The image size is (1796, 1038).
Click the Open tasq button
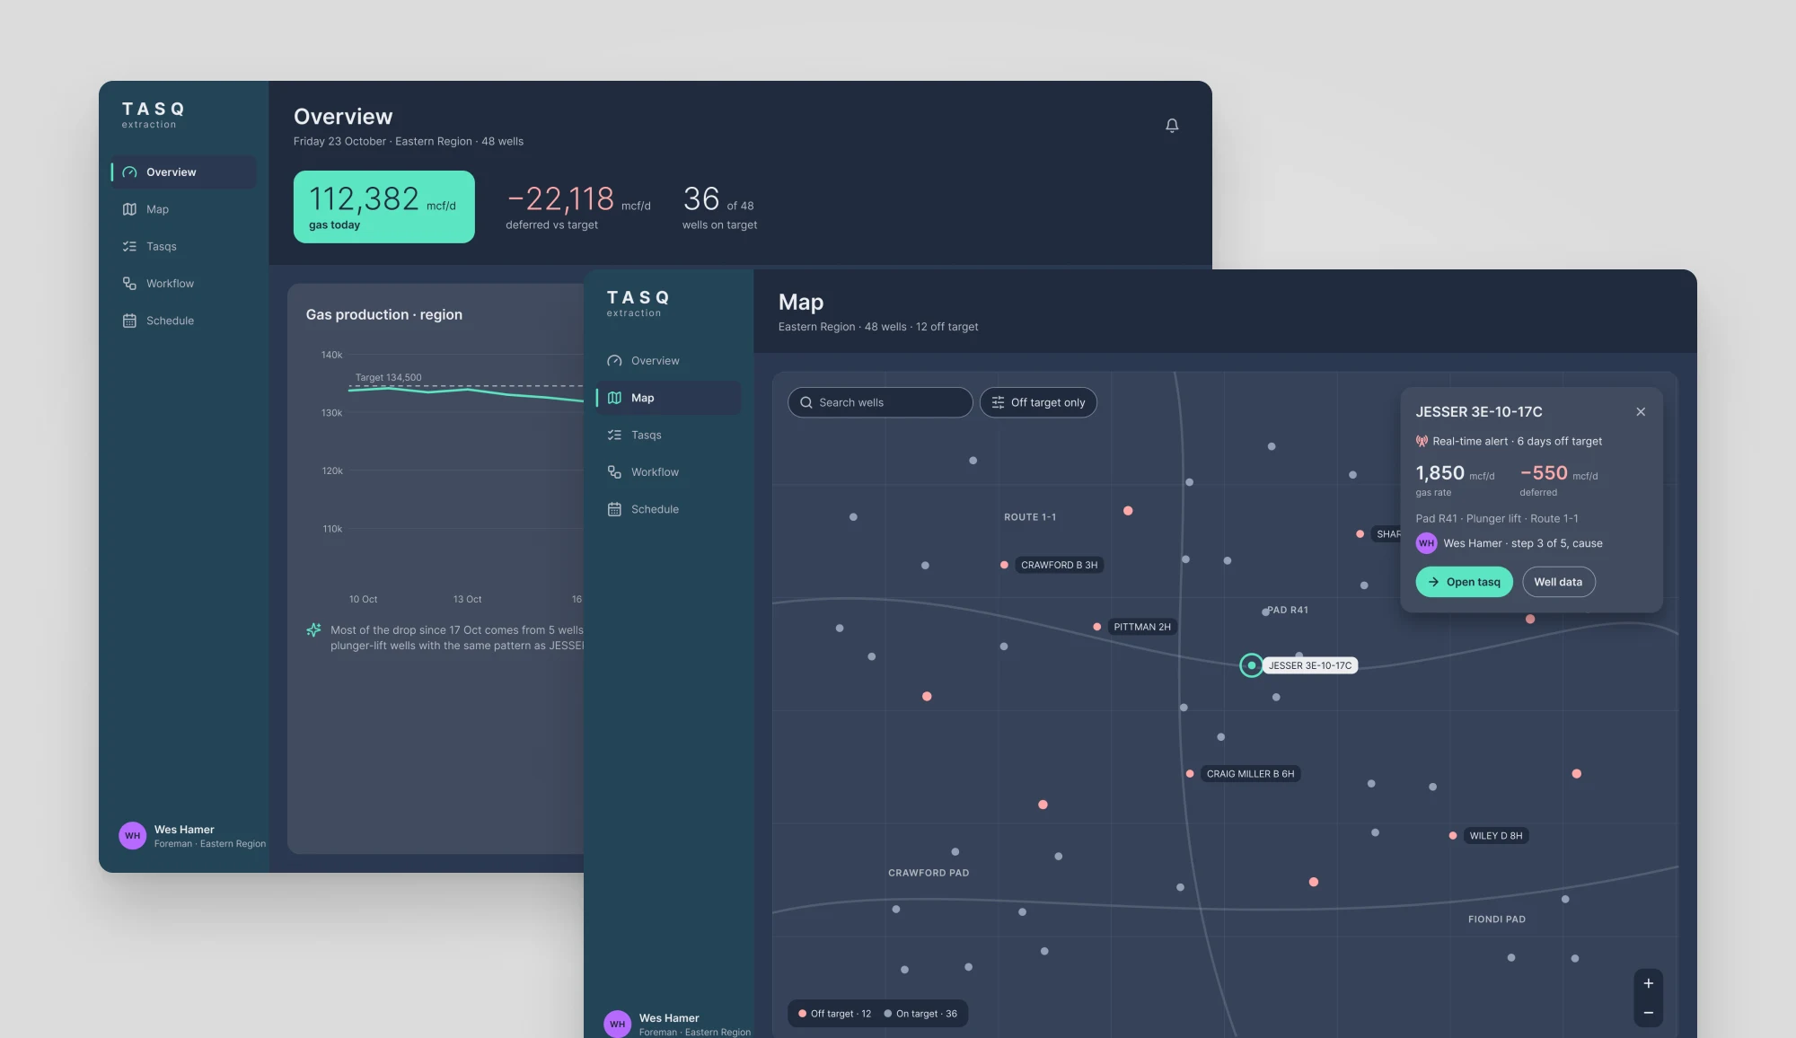click(x=1464, y=582)
